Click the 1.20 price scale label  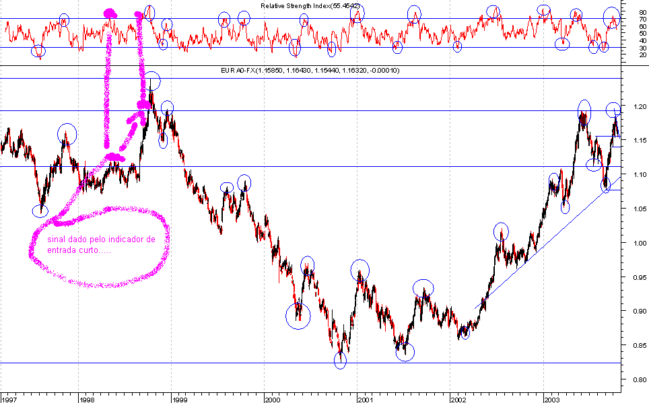click(x=640, y=106)
